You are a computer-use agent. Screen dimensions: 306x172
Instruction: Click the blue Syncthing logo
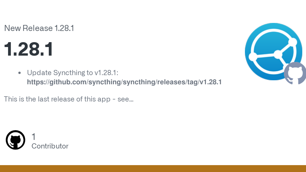(x=273, y=52)
